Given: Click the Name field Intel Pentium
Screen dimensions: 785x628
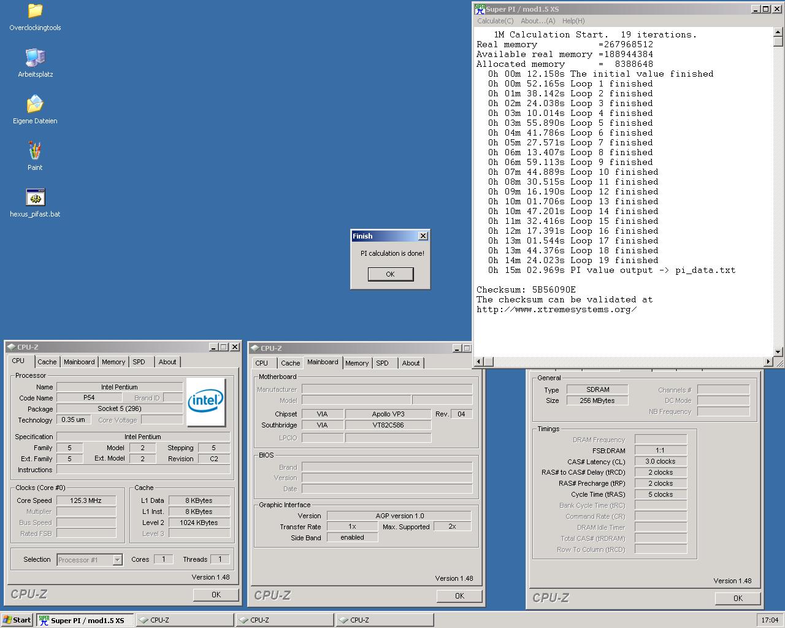Looking at the screenshot, I should pos(120,387).
